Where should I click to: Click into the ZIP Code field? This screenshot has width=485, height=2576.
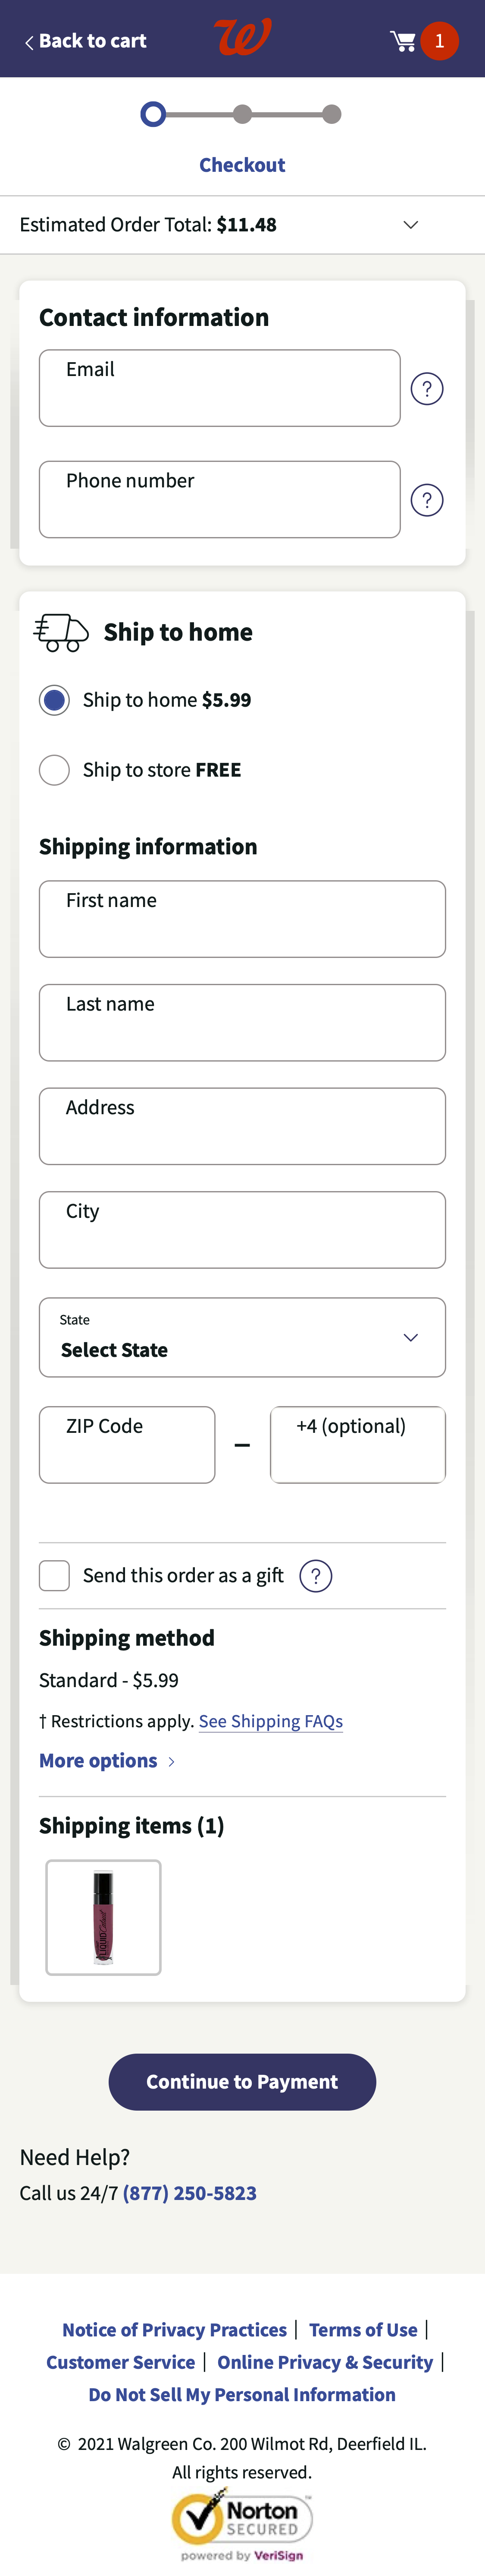coord(127,1445)
